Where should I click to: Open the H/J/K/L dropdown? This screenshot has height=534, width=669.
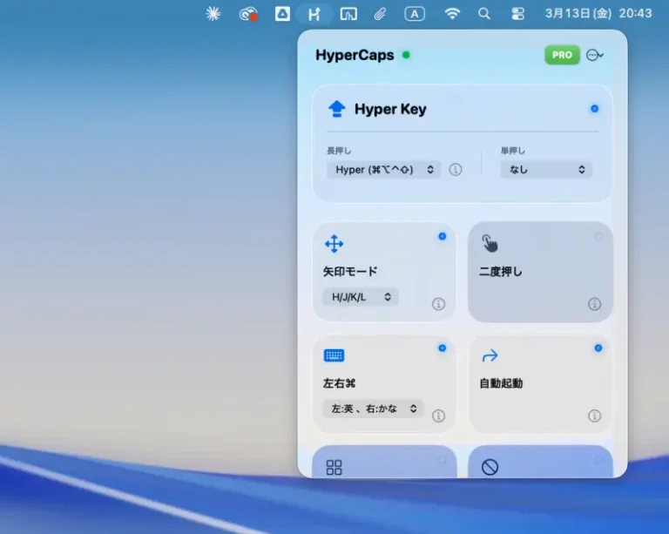pyautogui.click(x=361, y=297)
